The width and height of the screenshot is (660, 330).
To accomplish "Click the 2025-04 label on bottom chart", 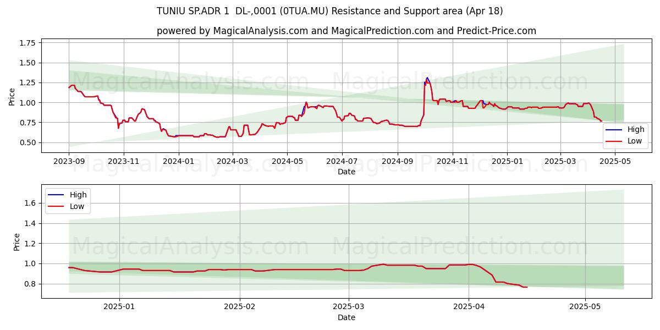I will [x=469, y=307].
